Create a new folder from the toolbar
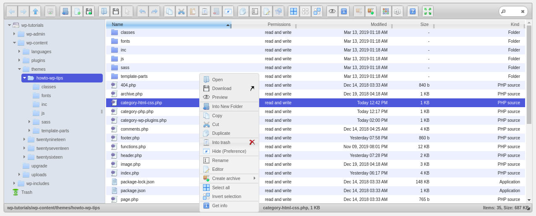Screen dimensions: 536x216 (x=65, y=11)
